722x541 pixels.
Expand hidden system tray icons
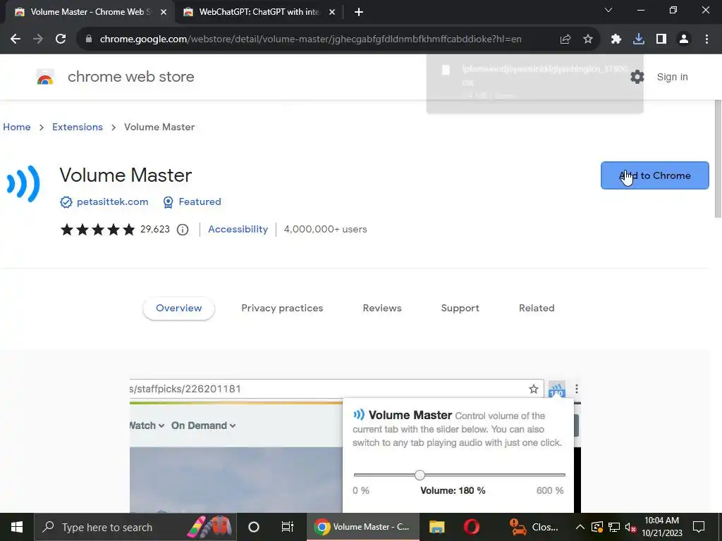580,527
